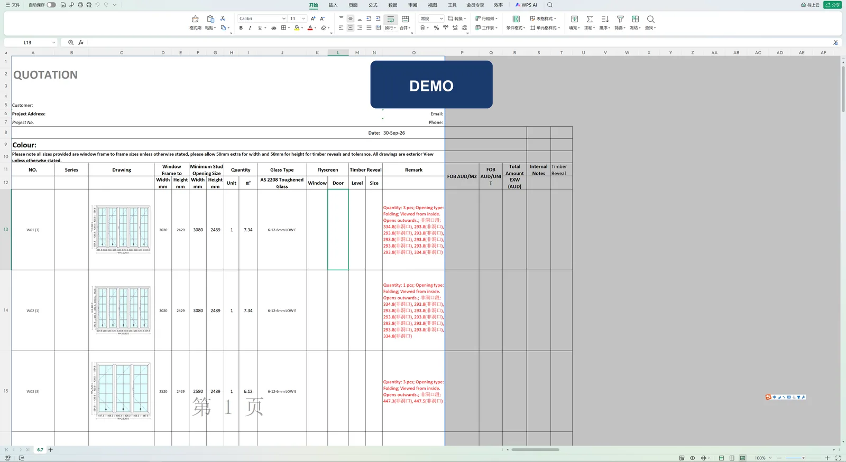Click the Filter (筛选) funnel icon
Image resolution: width=846 pixels, height=462 pixels.
pyautogui.click(x=620, y=19)
